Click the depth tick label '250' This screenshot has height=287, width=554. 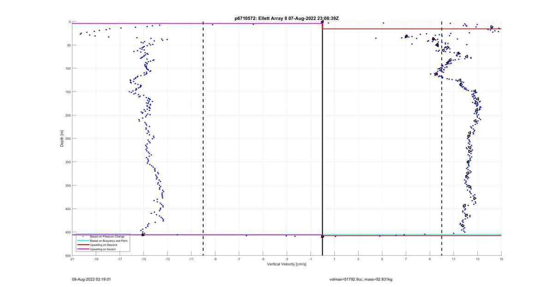(x=68, y=138)
